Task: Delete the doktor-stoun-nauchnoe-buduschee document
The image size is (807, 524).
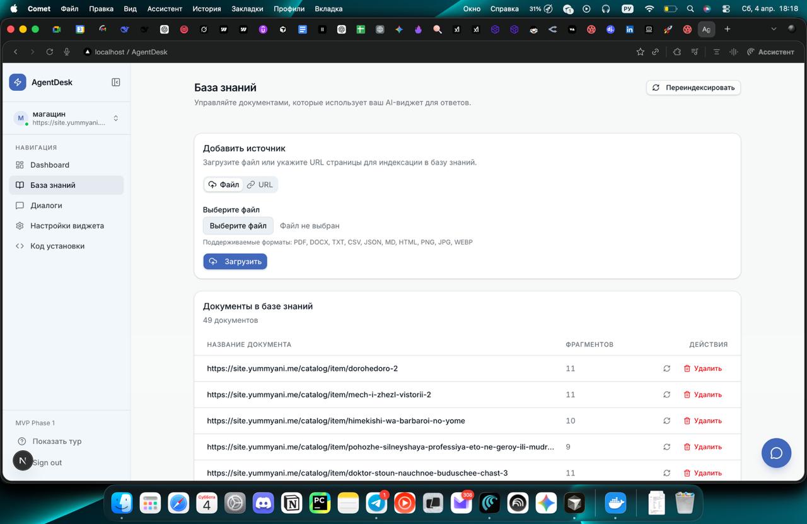Action: tap(703, 473)
